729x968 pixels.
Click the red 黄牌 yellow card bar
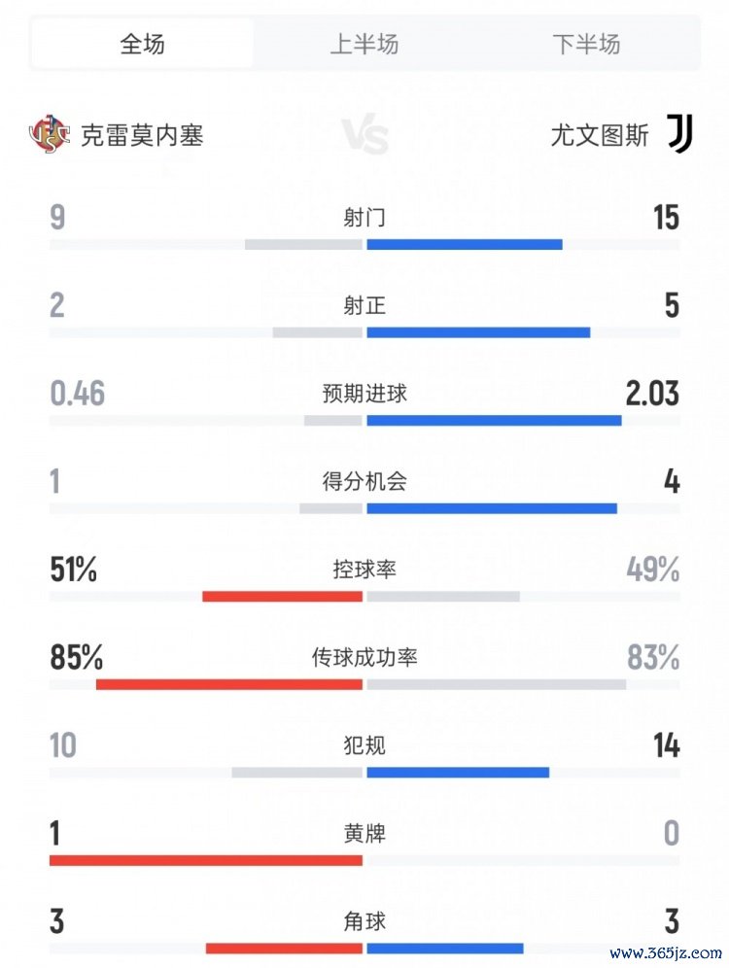point(206,860)
